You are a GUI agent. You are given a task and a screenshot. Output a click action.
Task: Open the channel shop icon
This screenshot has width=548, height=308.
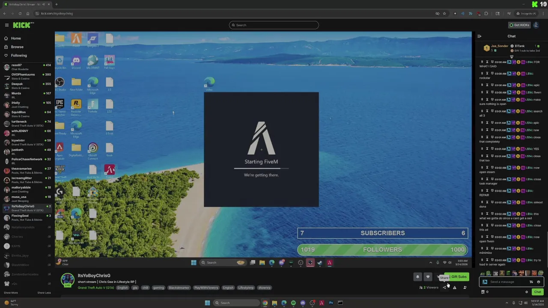483,292
